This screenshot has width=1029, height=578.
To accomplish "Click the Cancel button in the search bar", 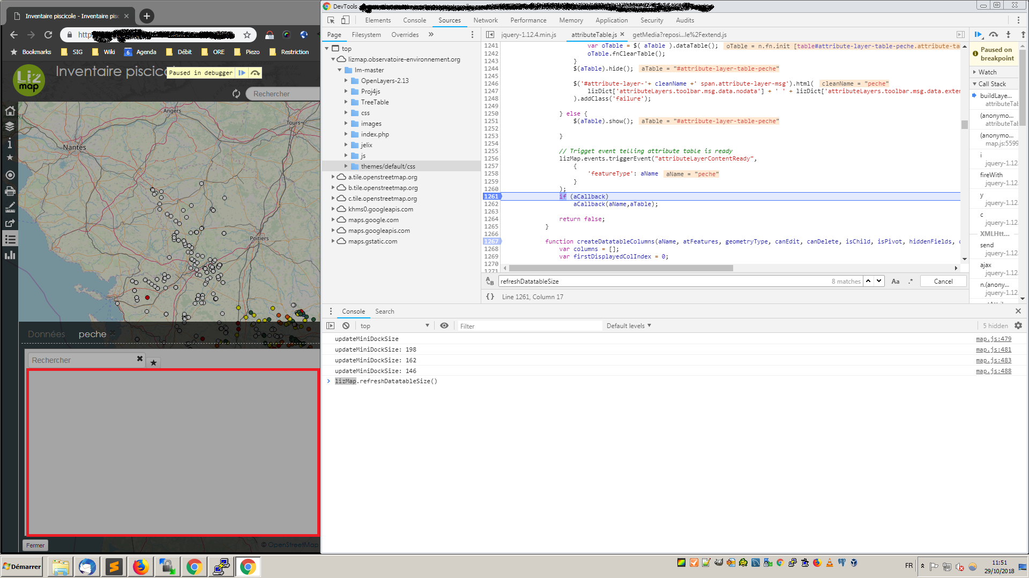I will [943, 281].
